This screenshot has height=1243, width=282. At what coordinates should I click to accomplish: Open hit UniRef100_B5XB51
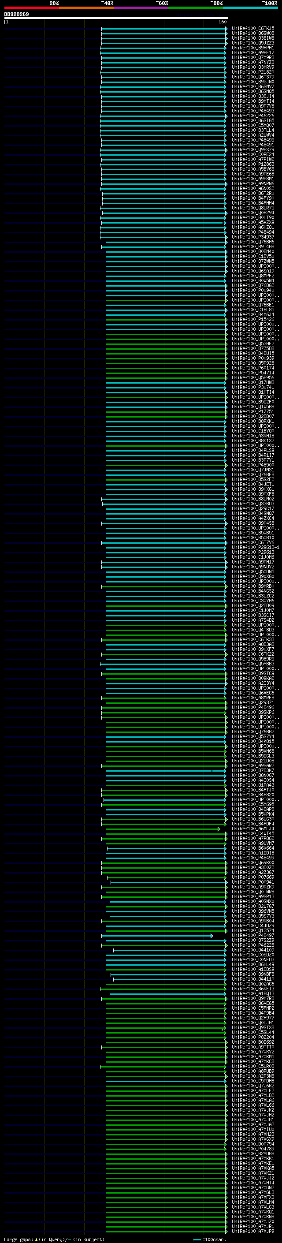click(253, 533)
